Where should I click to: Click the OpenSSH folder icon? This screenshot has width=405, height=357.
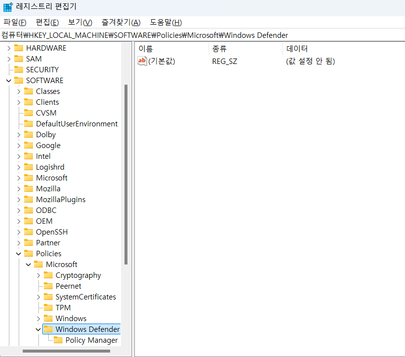point(29,232)
